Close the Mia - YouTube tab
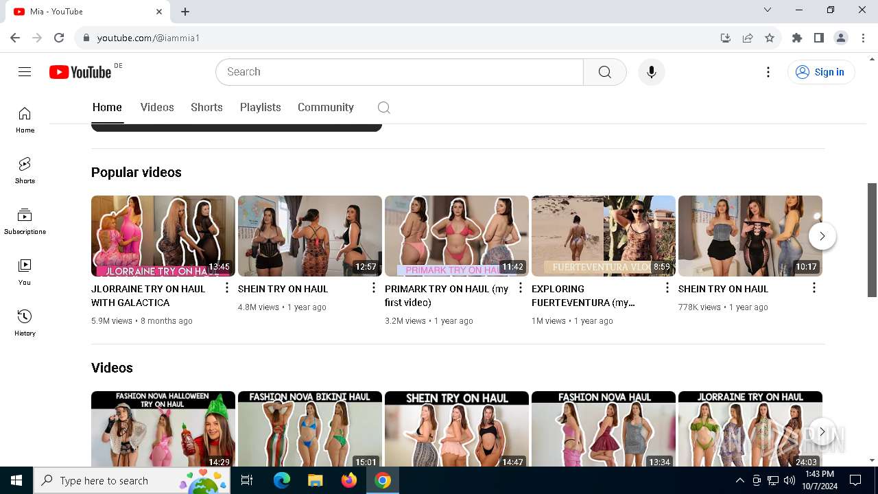 159,12
